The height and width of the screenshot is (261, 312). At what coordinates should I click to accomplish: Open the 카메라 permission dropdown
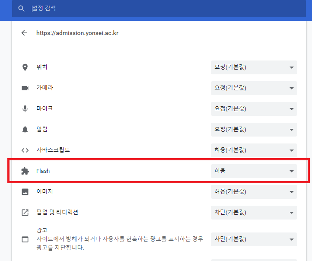coord(254,88)
